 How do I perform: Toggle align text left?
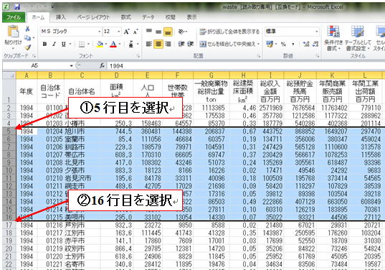pyautogui.click(x=149, y=44)
